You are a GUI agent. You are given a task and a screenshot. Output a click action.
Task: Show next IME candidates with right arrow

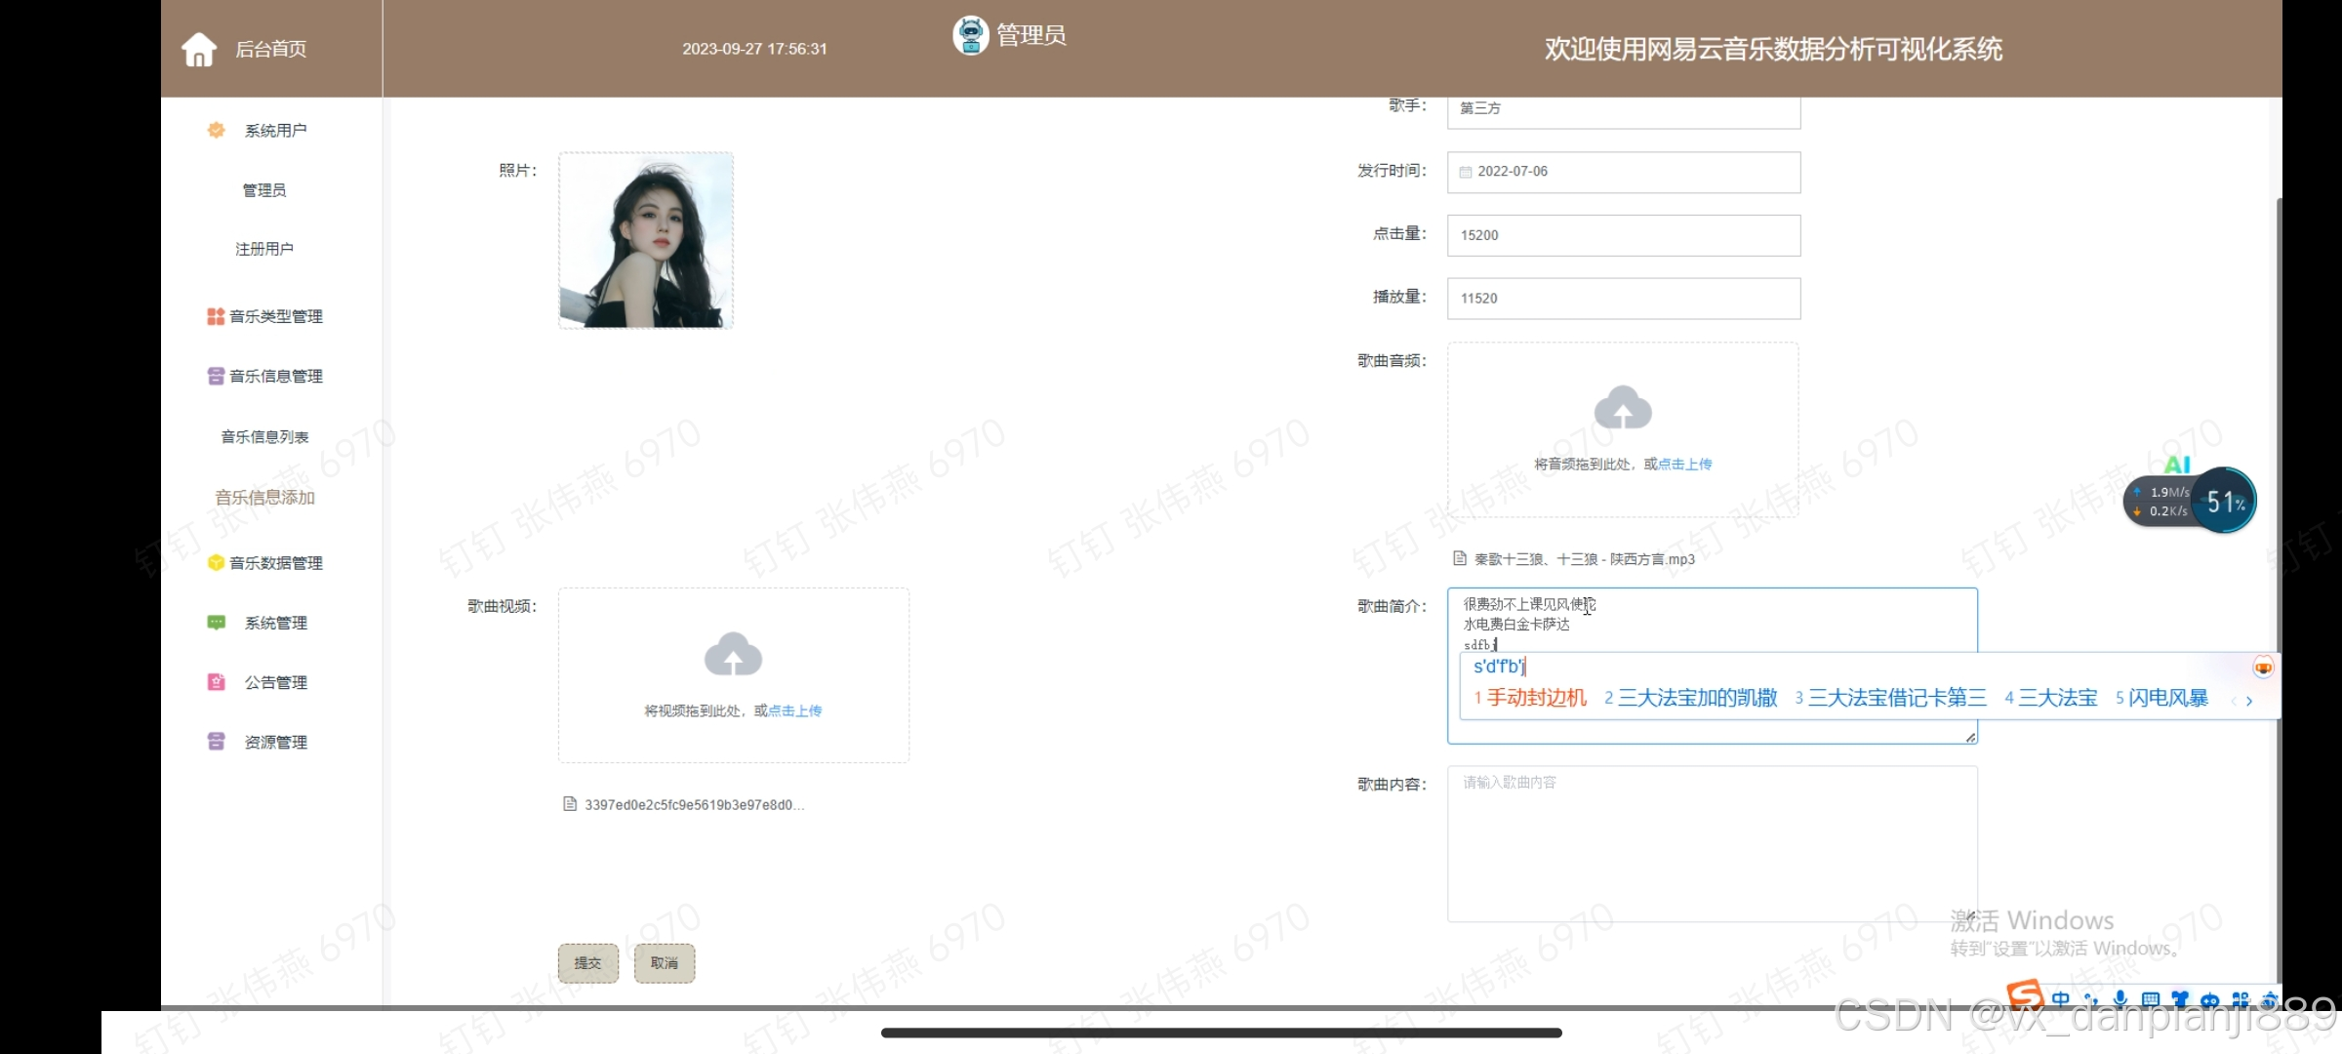[x=2249, y=701]
